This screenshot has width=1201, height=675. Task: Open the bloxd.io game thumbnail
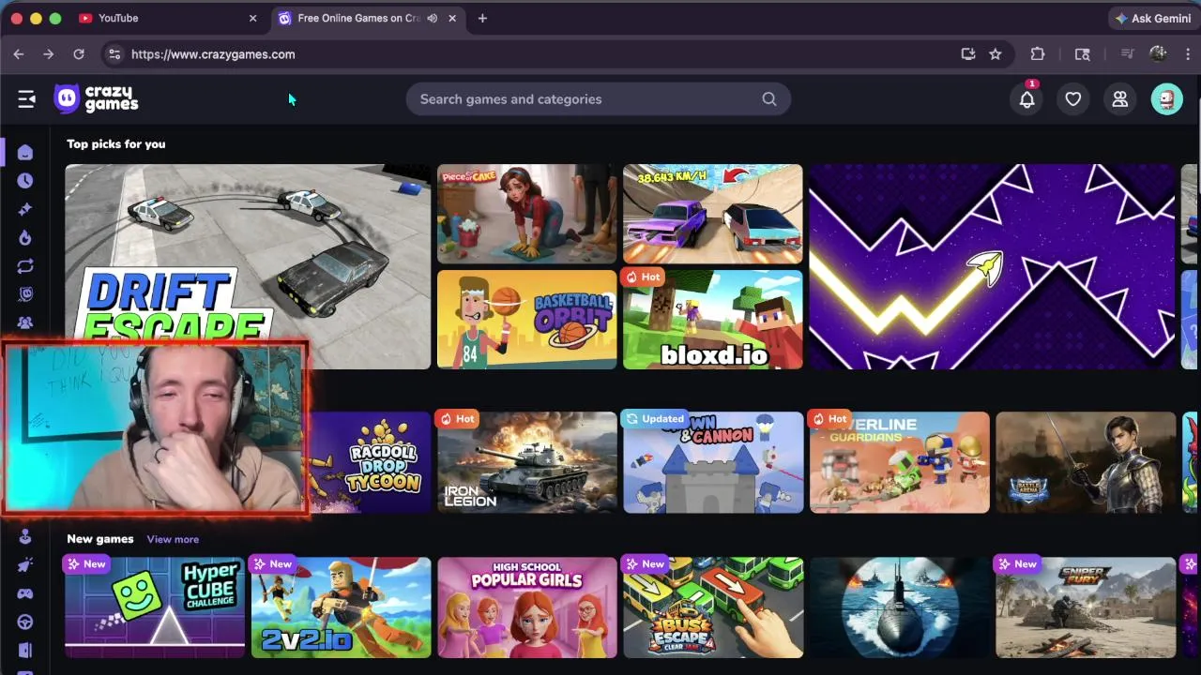(713, 320)
